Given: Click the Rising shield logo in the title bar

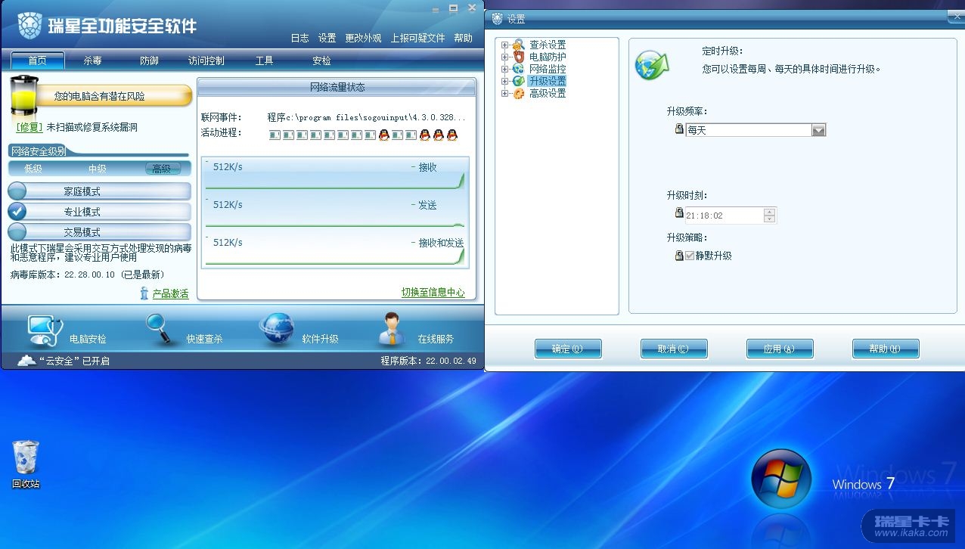Looking at the screenshot, I should coord(29,26).
